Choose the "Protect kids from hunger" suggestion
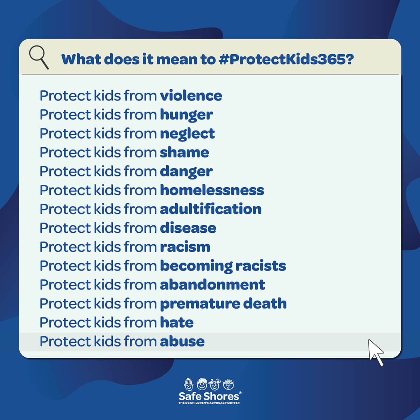The image size is (420, 420). [126, 114]
